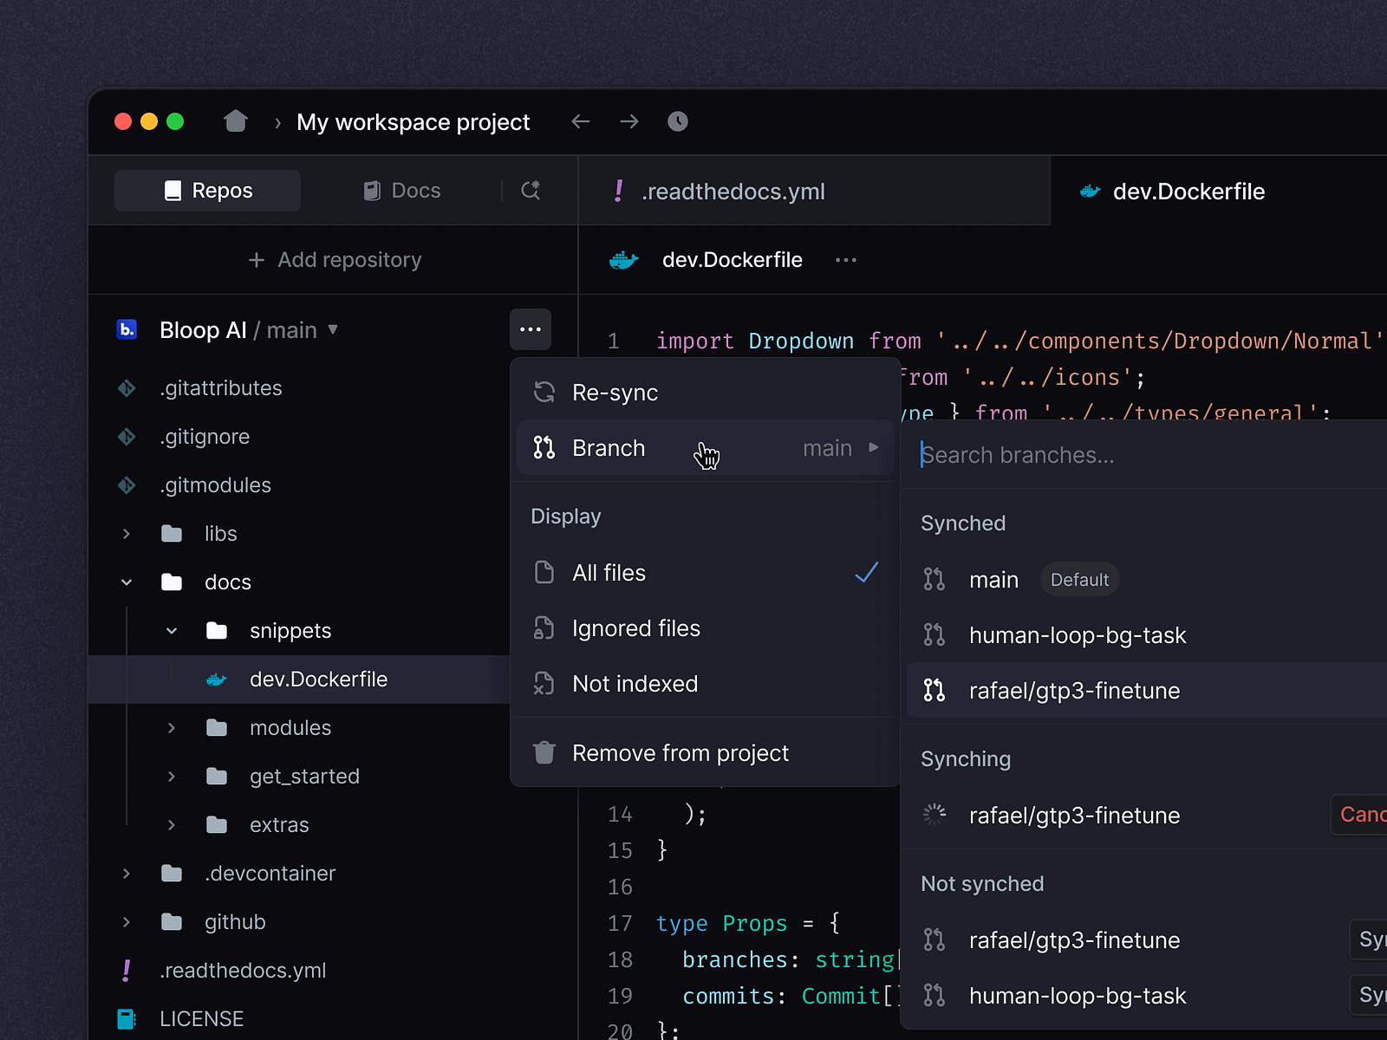The image size is (1387, 1040).
Task: Click the branch icon next to human-loop-bg-task
Action: point(934,634)
